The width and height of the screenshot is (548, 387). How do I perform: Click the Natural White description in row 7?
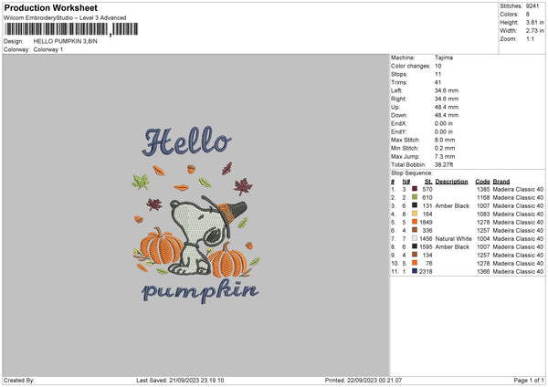[x=453, y=238]
